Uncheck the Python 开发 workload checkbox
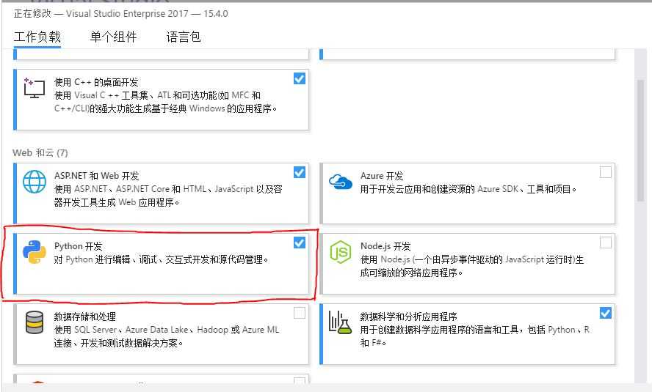This screenshot has height=392, width=652. (x=300, y=243)
